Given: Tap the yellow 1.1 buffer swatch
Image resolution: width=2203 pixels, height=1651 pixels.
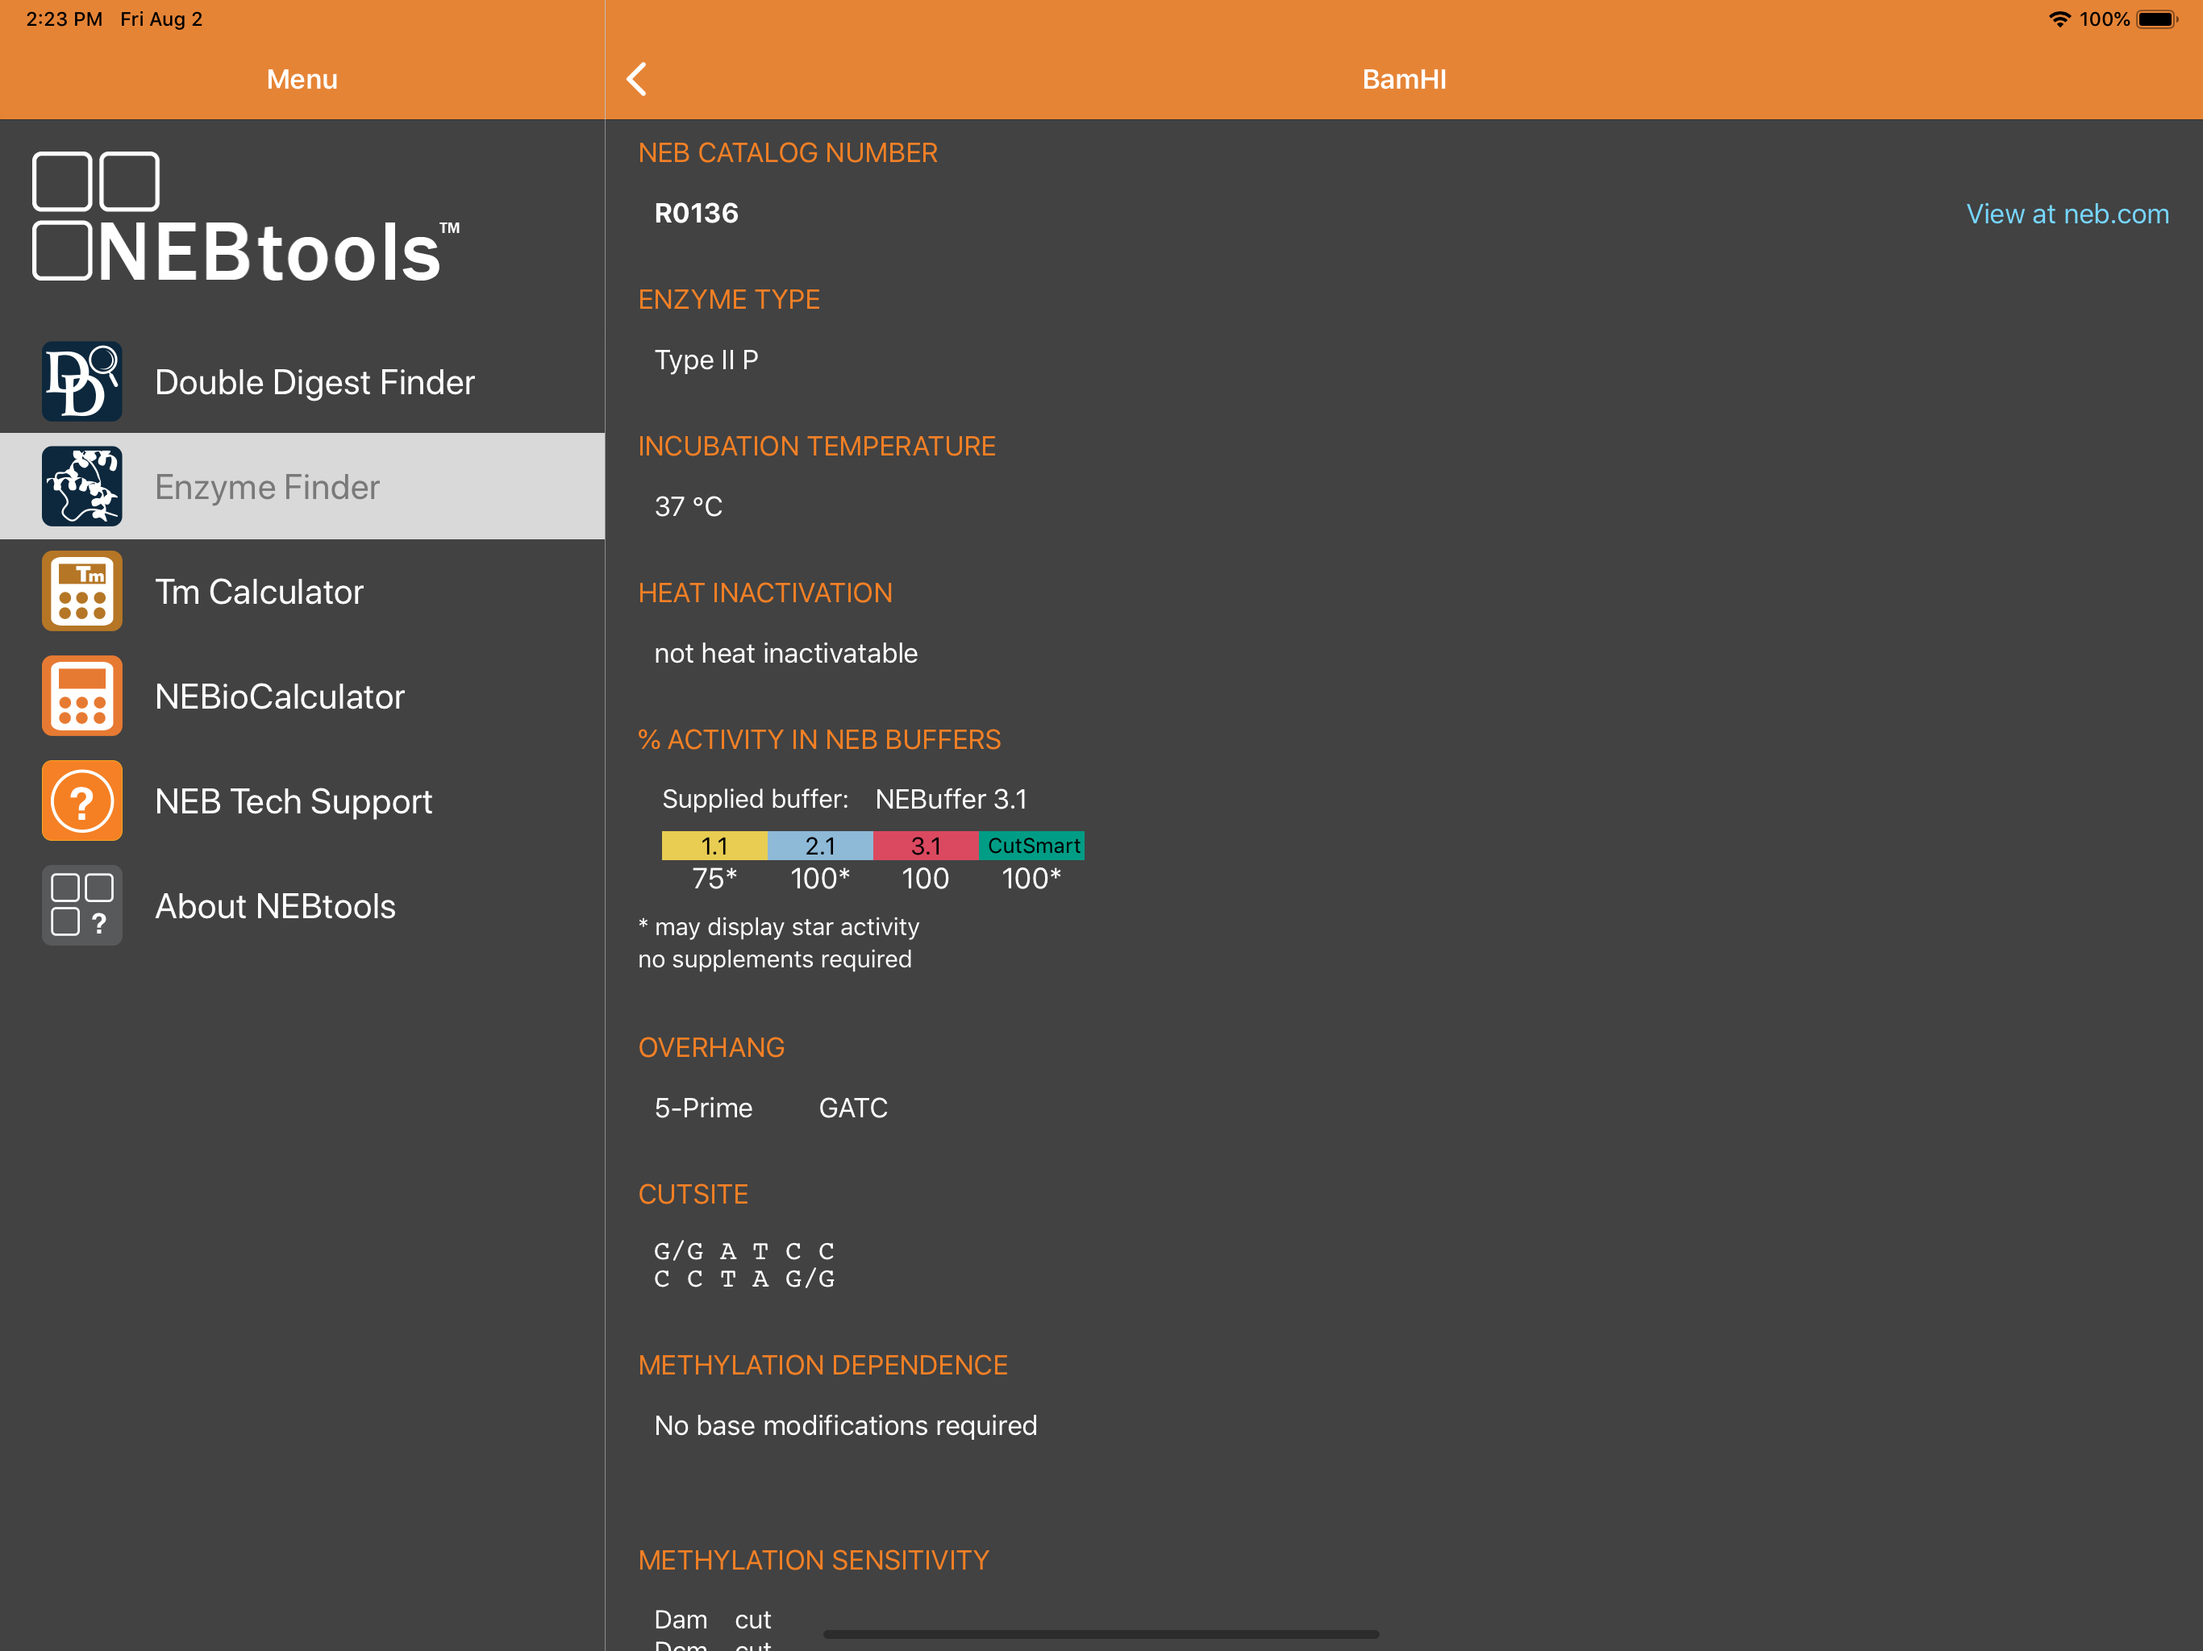Looking at the screenshot, I should [714, 846].
